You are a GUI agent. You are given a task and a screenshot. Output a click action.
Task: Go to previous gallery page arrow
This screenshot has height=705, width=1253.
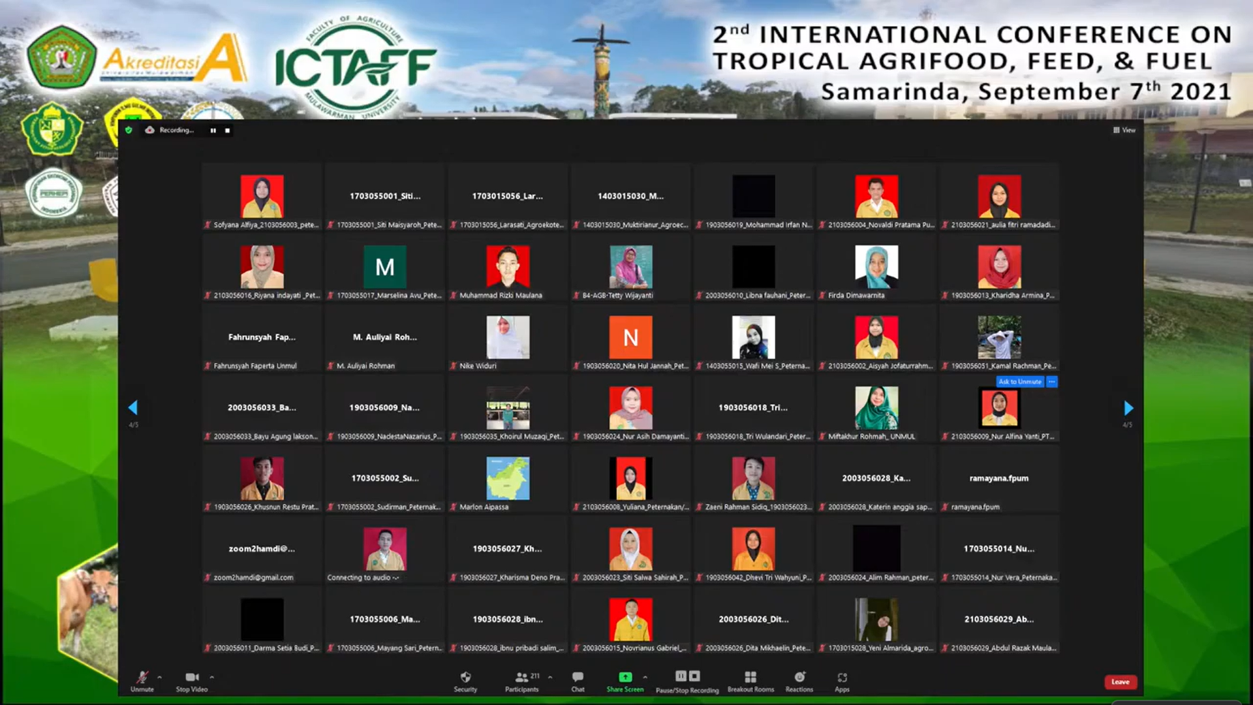pos(133,408)
